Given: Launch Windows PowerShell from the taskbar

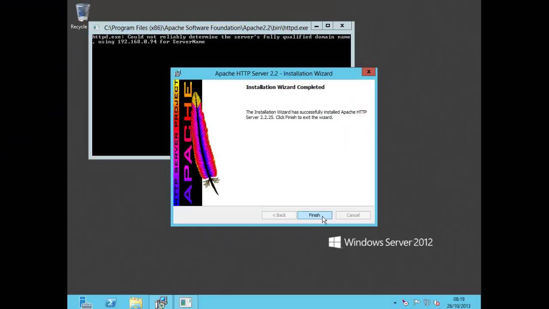Looking at the screenshot, I should [111, 302].
